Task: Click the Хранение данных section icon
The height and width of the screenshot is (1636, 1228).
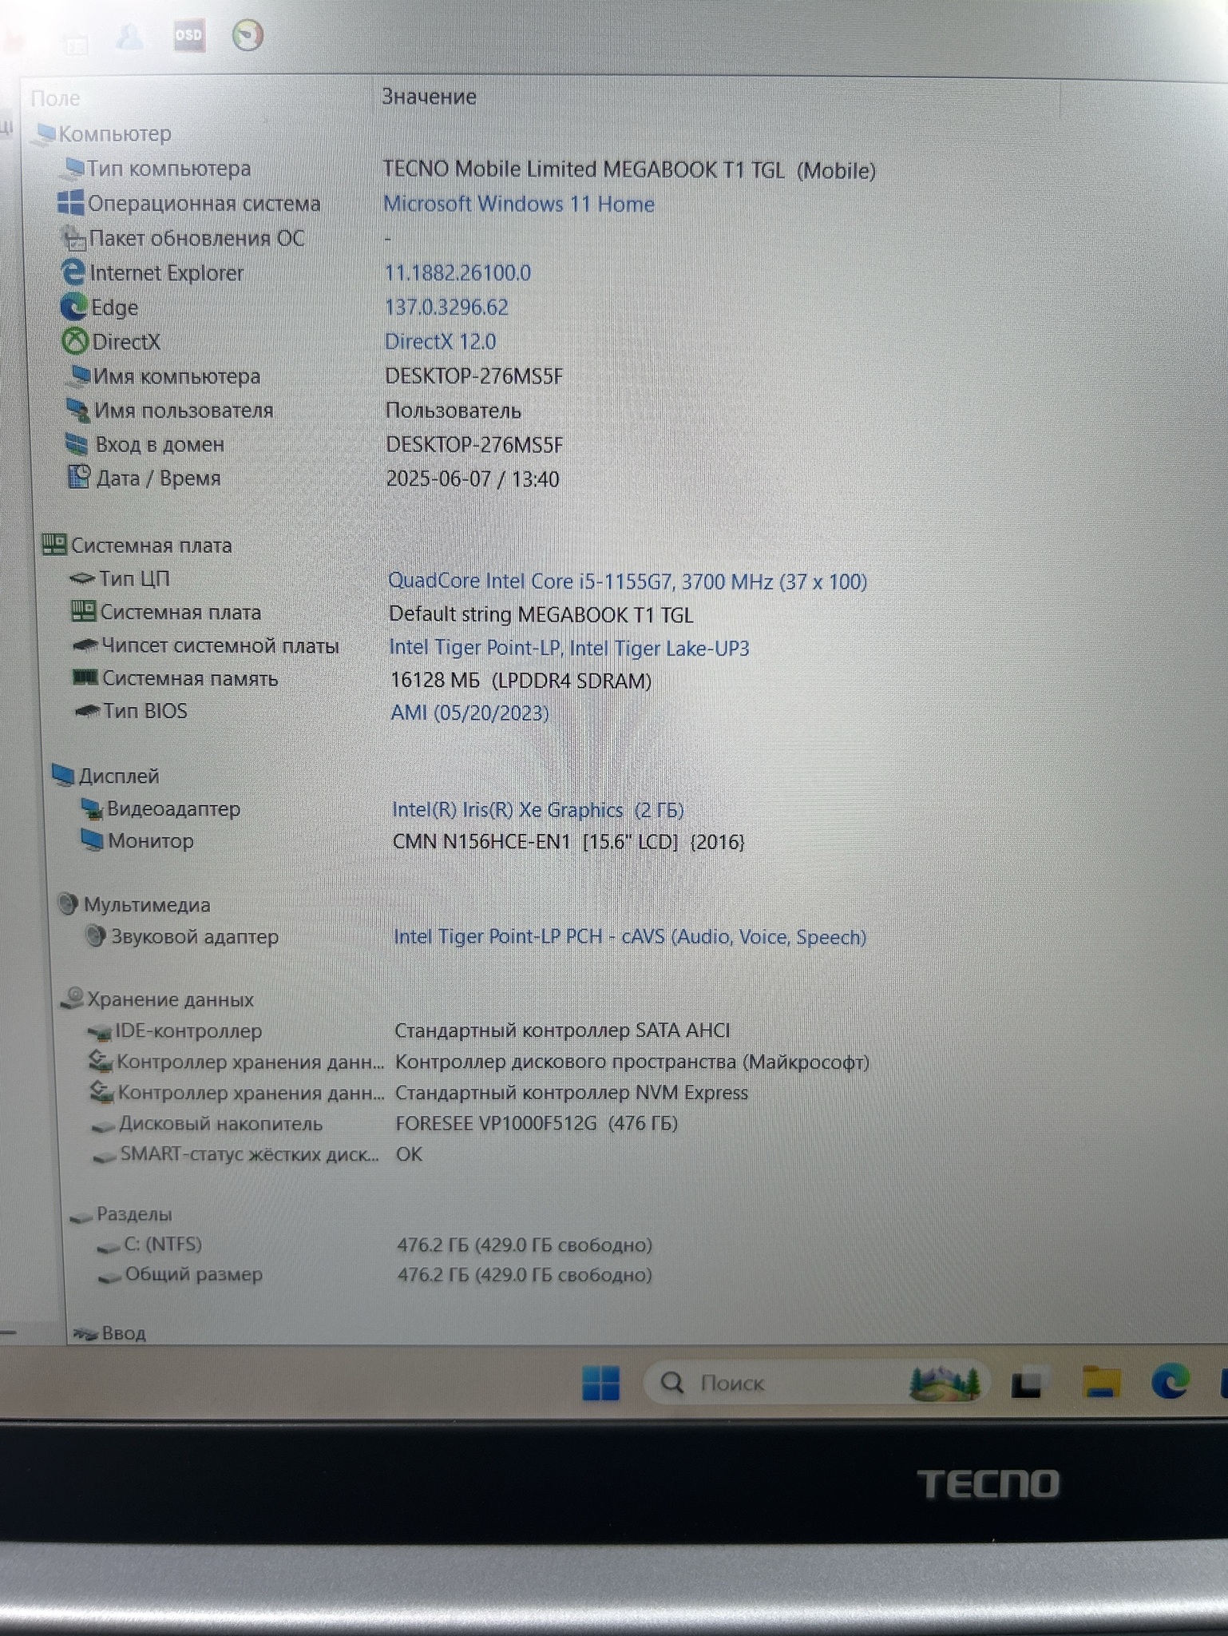Action: (73, 998)
